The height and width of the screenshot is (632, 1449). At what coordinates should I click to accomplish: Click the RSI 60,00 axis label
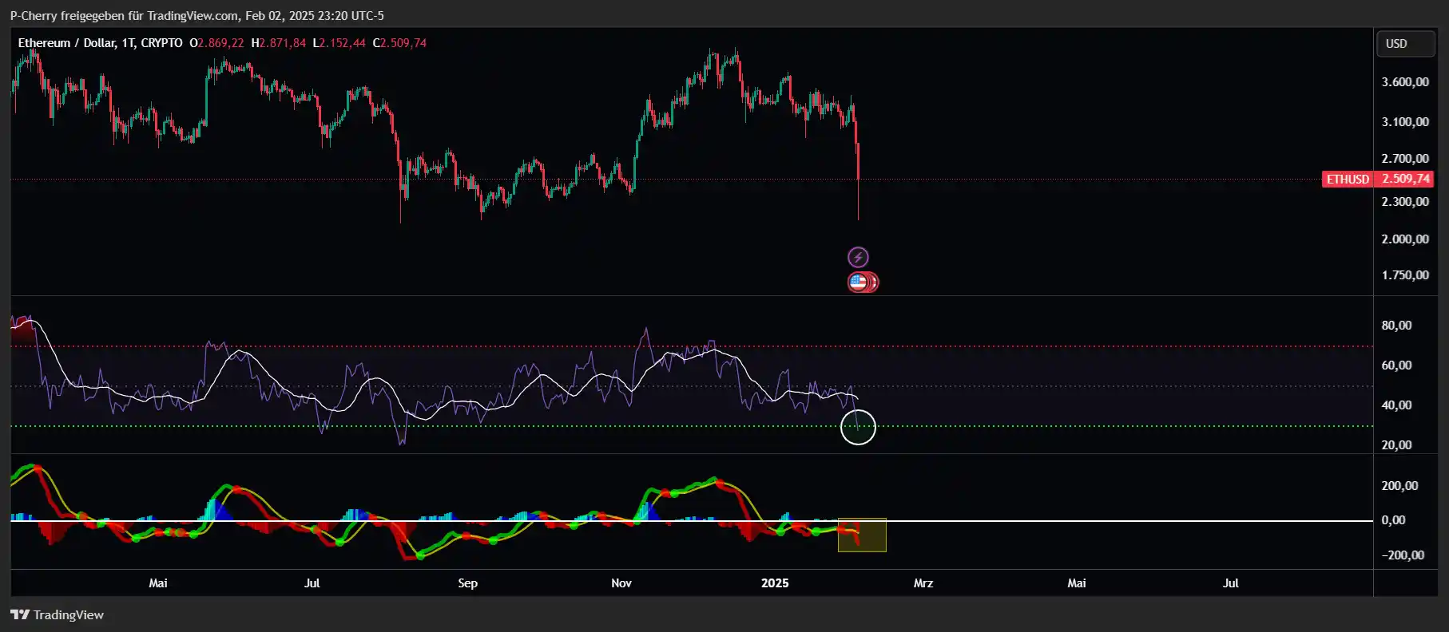click(1396, 365)
